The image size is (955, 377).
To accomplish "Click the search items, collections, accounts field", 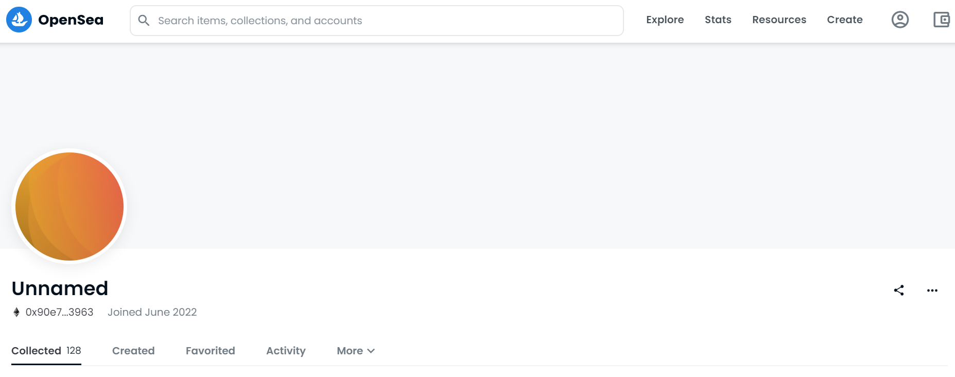I will click(377, 21).
